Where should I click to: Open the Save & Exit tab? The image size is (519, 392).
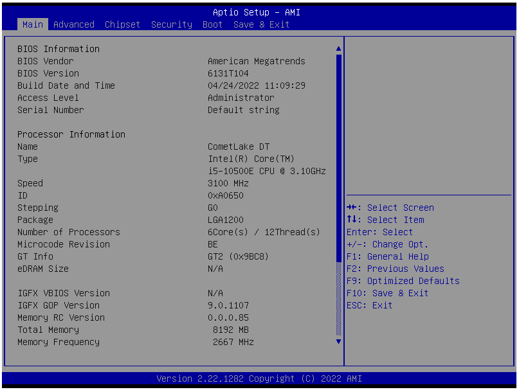click(261, 24)
